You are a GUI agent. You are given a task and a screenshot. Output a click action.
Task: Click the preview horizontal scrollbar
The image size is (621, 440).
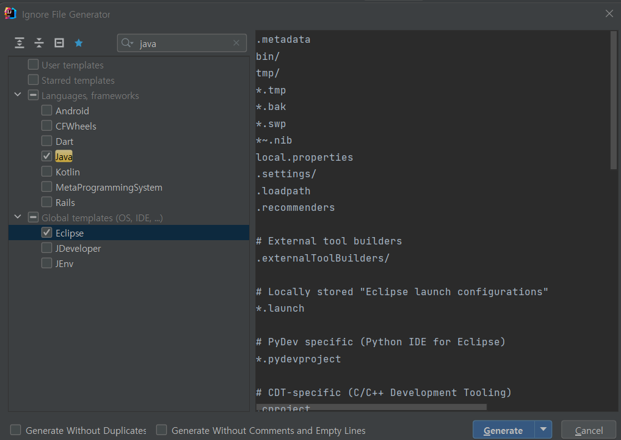pyautogui.click(x=371, y=407)
